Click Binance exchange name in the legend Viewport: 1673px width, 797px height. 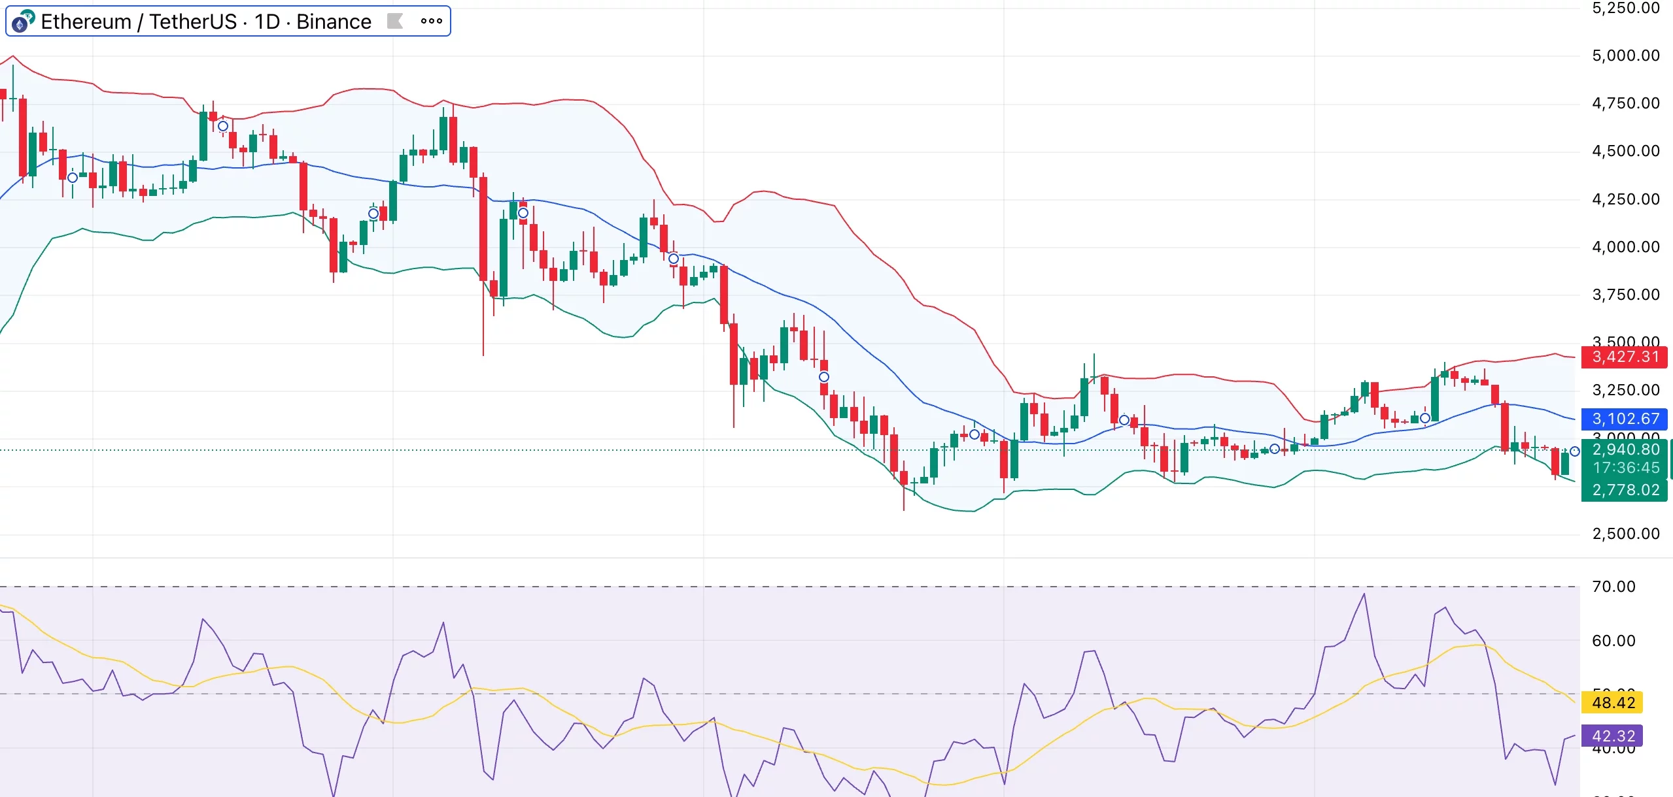pyautogui.click(x=332, y=21)
